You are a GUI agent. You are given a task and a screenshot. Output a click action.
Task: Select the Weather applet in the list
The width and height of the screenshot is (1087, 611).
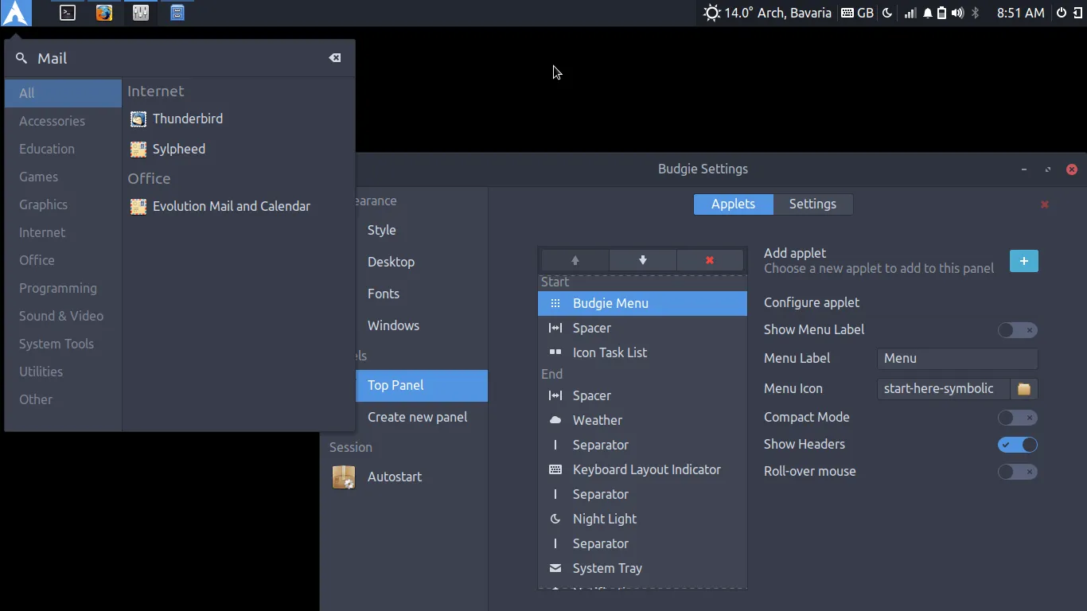597,420
